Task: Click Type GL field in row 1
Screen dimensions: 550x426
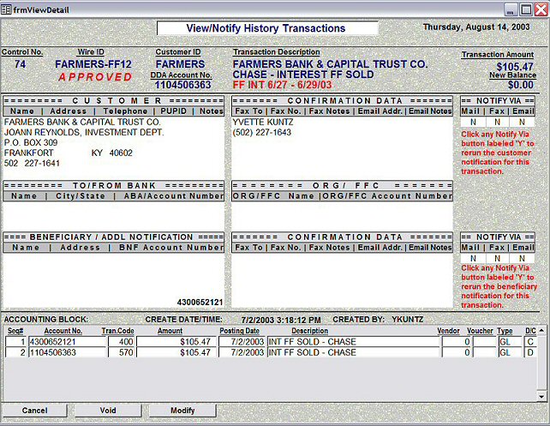Action: point(510,342)
